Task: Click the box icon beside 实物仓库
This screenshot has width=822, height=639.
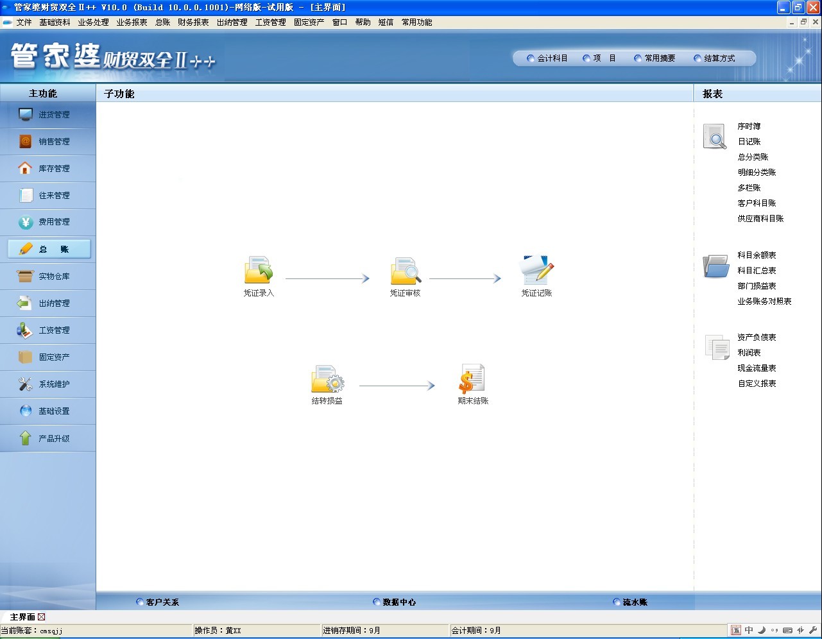Action: tap(25, 276)
